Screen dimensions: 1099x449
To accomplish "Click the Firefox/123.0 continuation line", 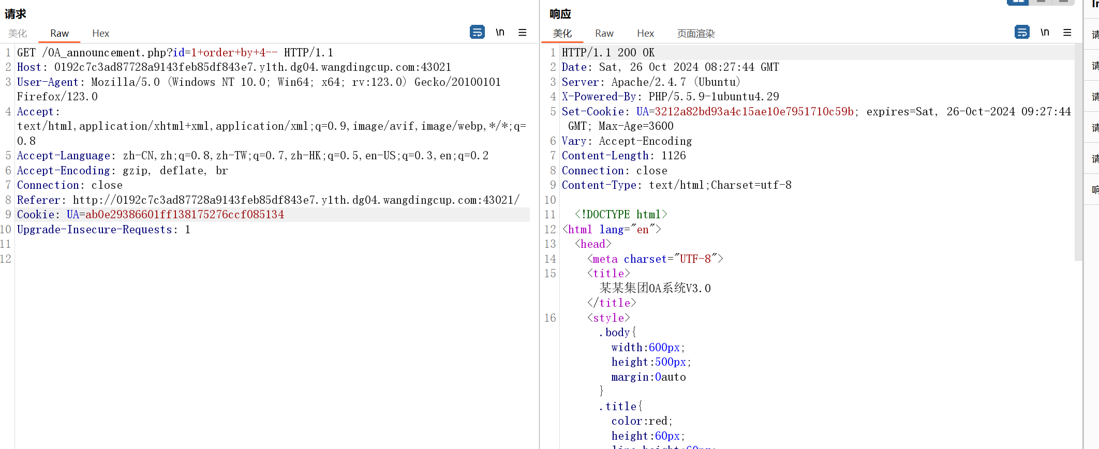I will pyautogui.click(x=57, y=97).
